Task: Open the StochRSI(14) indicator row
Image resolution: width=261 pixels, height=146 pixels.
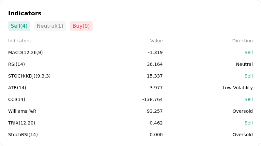Action: 130,135
